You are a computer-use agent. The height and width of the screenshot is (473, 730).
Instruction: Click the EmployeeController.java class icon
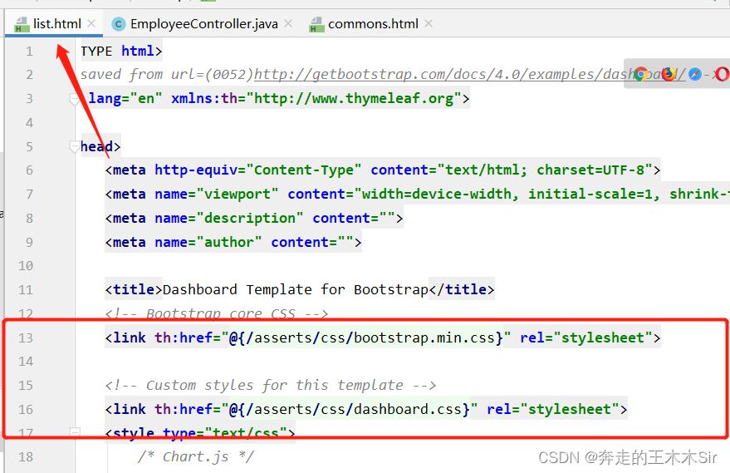[x=119, y=24]
